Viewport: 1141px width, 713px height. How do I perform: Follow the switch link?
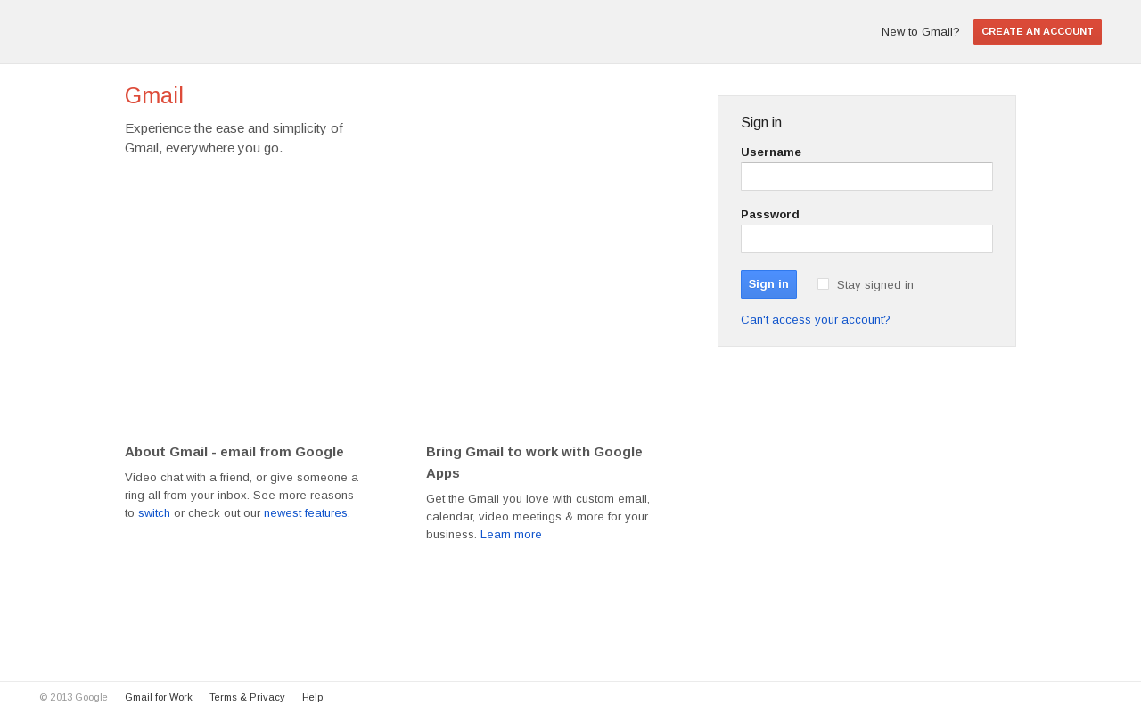click(x=154, y=513)
